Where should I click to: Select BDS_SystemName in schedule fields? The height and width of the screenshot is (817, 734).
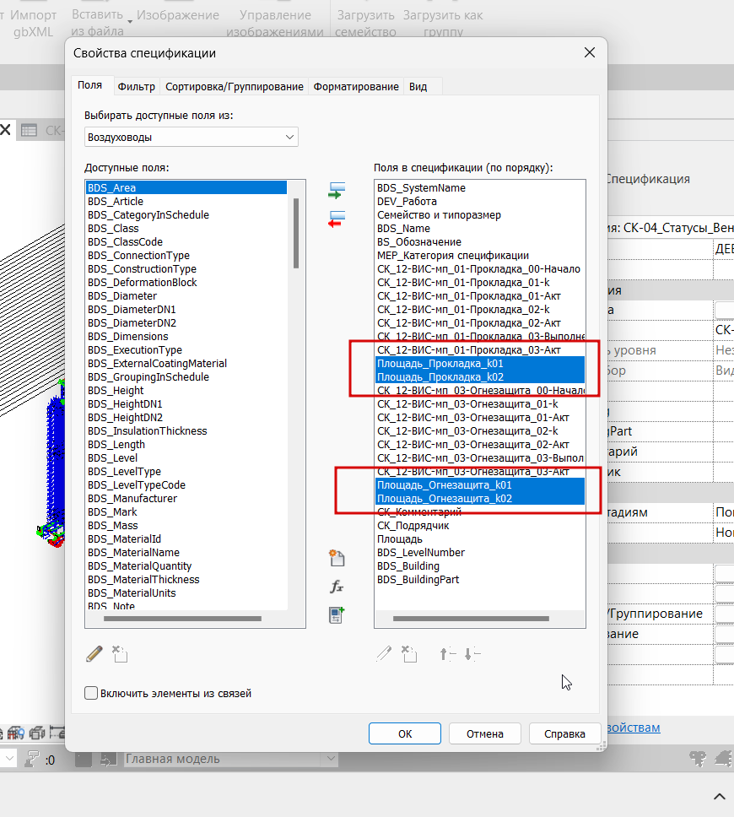coord(480,187)
